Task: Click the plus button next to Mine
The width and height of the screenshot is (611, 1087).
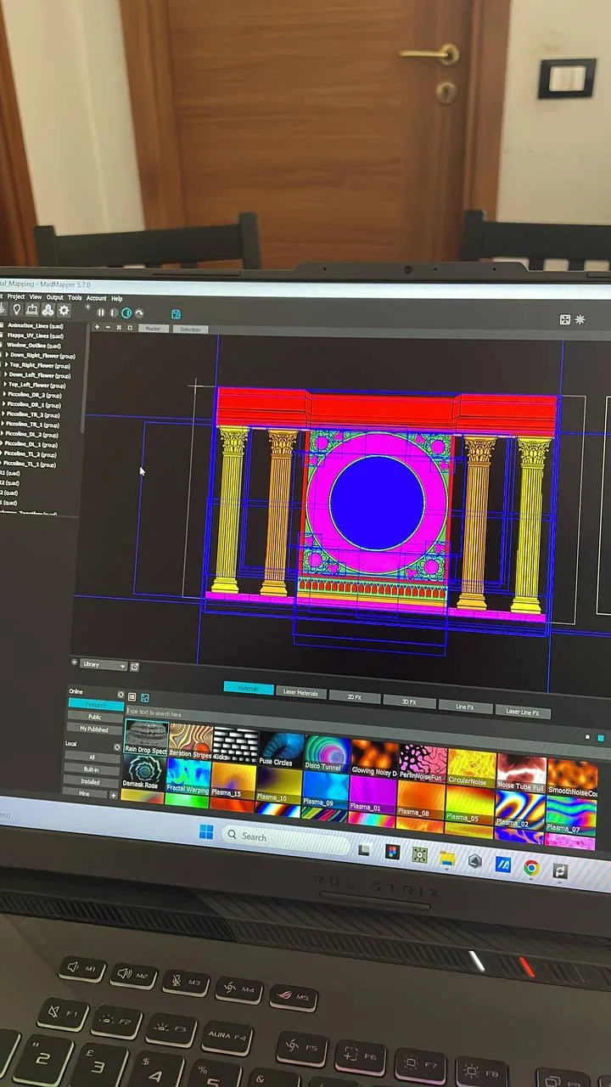Action: pos(114,795)
